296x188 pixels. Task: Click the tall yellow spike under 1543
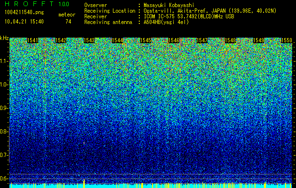coord(84,183)
